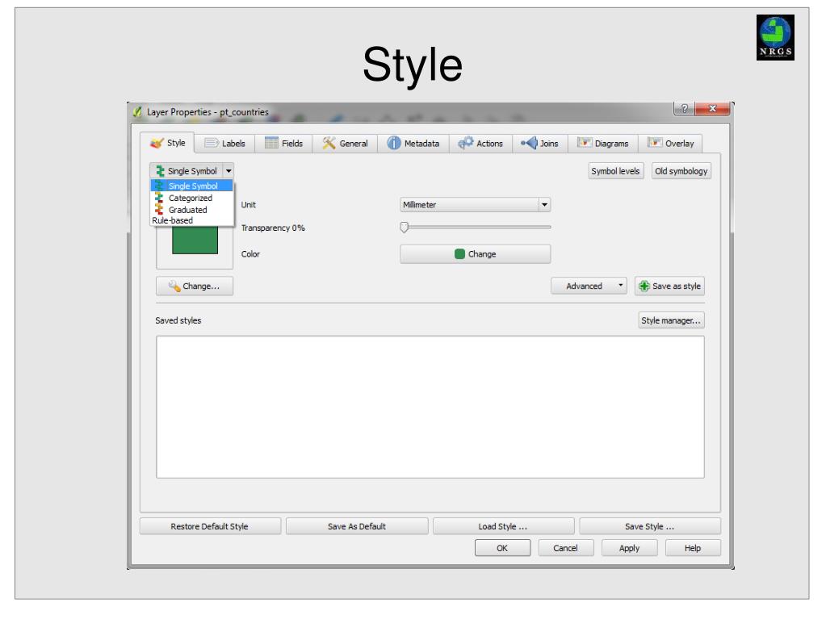Click the green Color Change button
The width and height of the screenshot is (826, 619).
pos(475,253)
